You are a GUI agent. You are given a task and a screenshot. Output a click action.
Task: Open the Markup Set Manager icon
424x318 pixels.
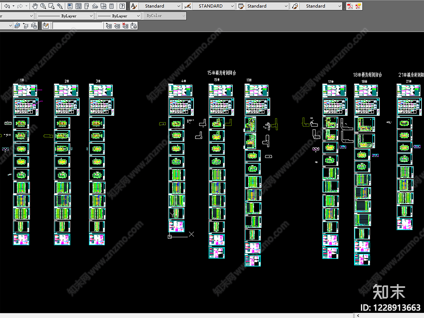103,6
